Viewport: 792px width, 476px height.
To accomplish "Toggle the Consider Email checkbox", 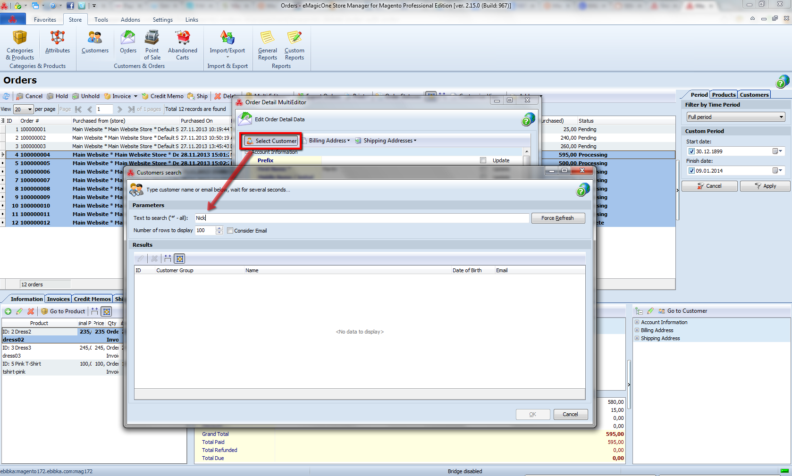I will pos(230,231).
